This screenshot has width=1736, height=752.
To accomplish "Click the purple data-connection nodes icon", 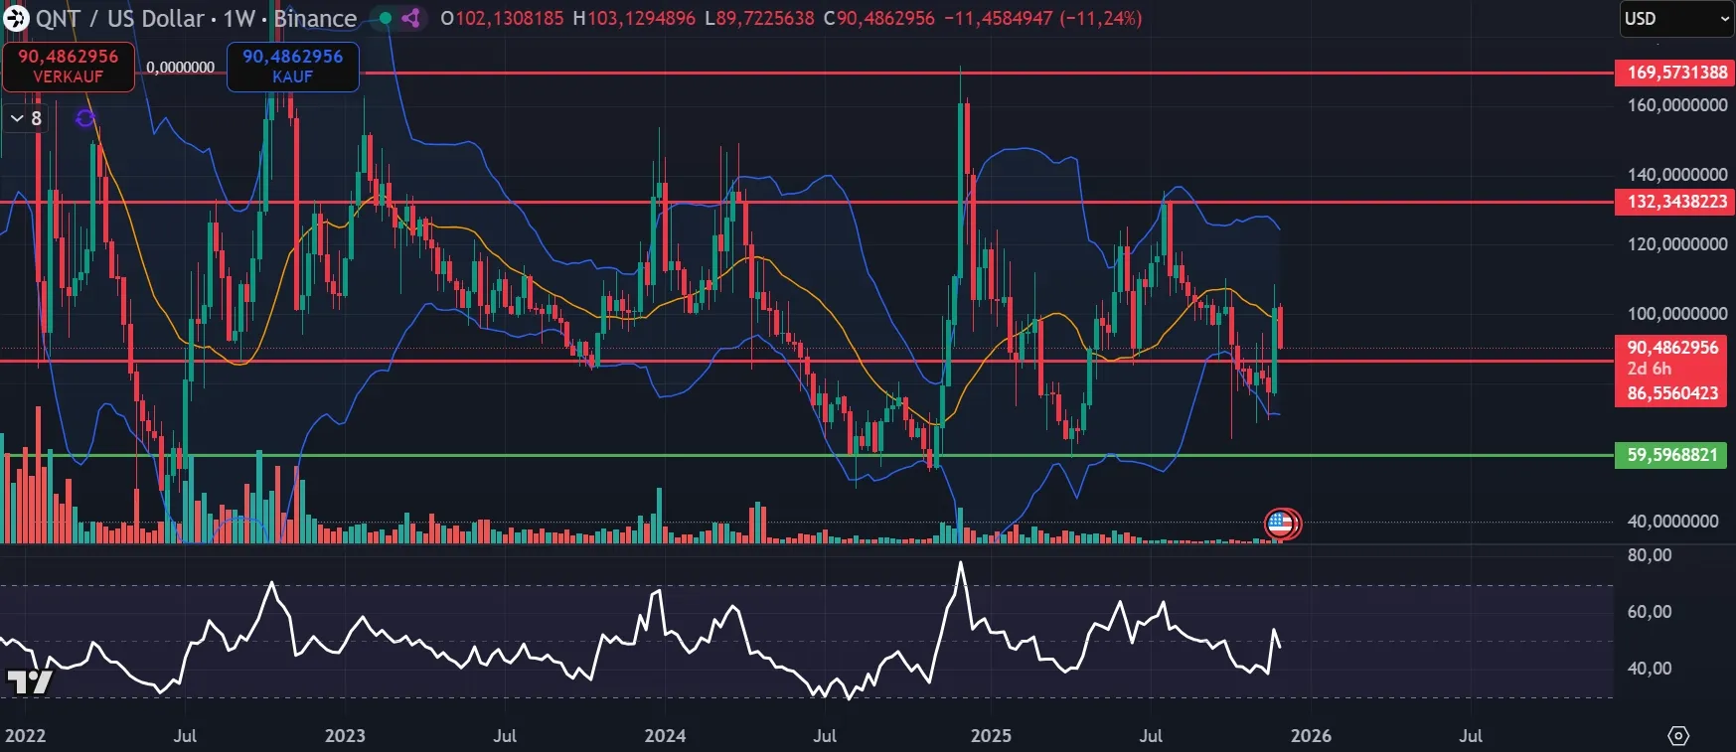I will 410,18.
